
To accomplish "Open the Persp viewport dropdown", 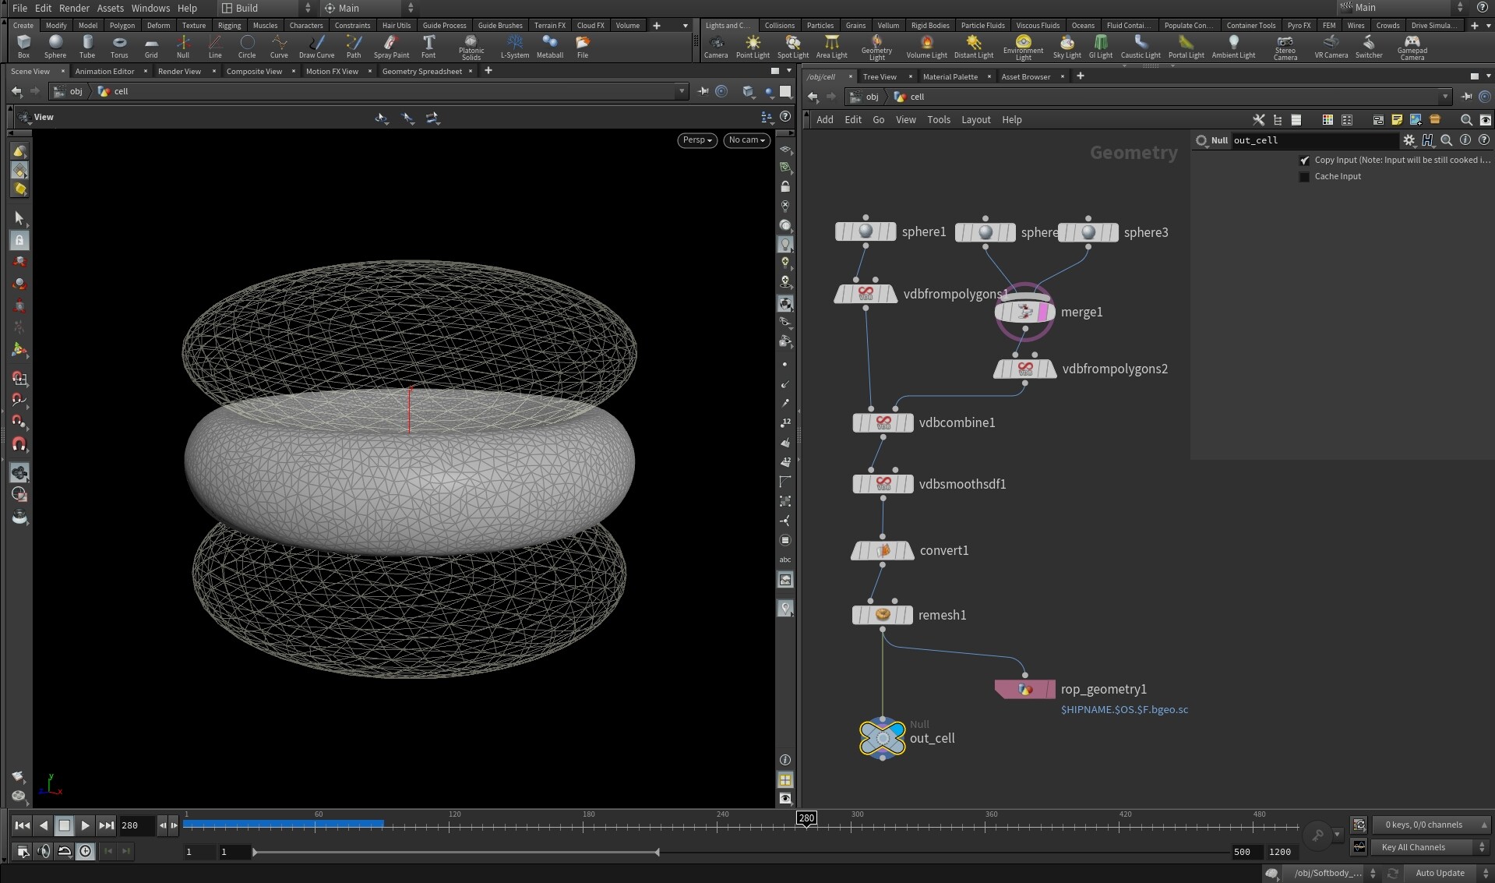I will point(696,140).
